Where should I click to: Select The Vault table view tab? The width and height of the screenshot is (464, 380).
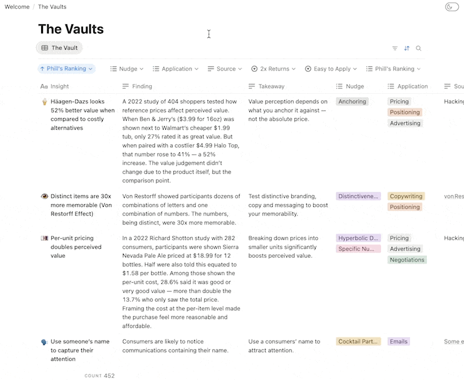click(x=59, y=48)
